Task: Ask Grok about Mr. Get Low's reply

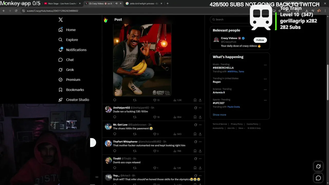Action: pyautogui.click(x=196, y=125)
